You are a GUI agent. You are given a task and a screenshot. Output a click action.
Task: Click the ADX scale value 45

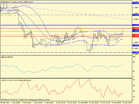coord(134,91)
